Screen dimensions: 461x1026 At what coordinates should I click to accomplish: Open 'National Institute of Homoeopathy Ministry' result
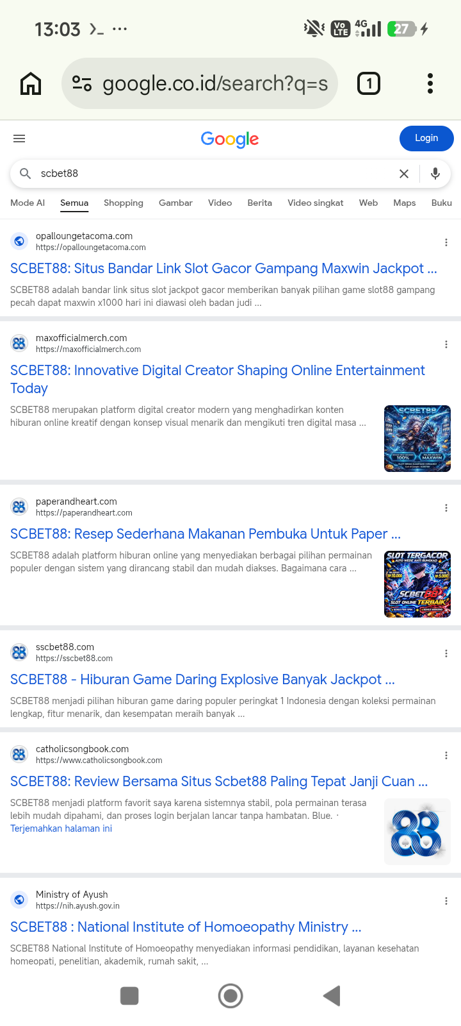click(186, 927)
